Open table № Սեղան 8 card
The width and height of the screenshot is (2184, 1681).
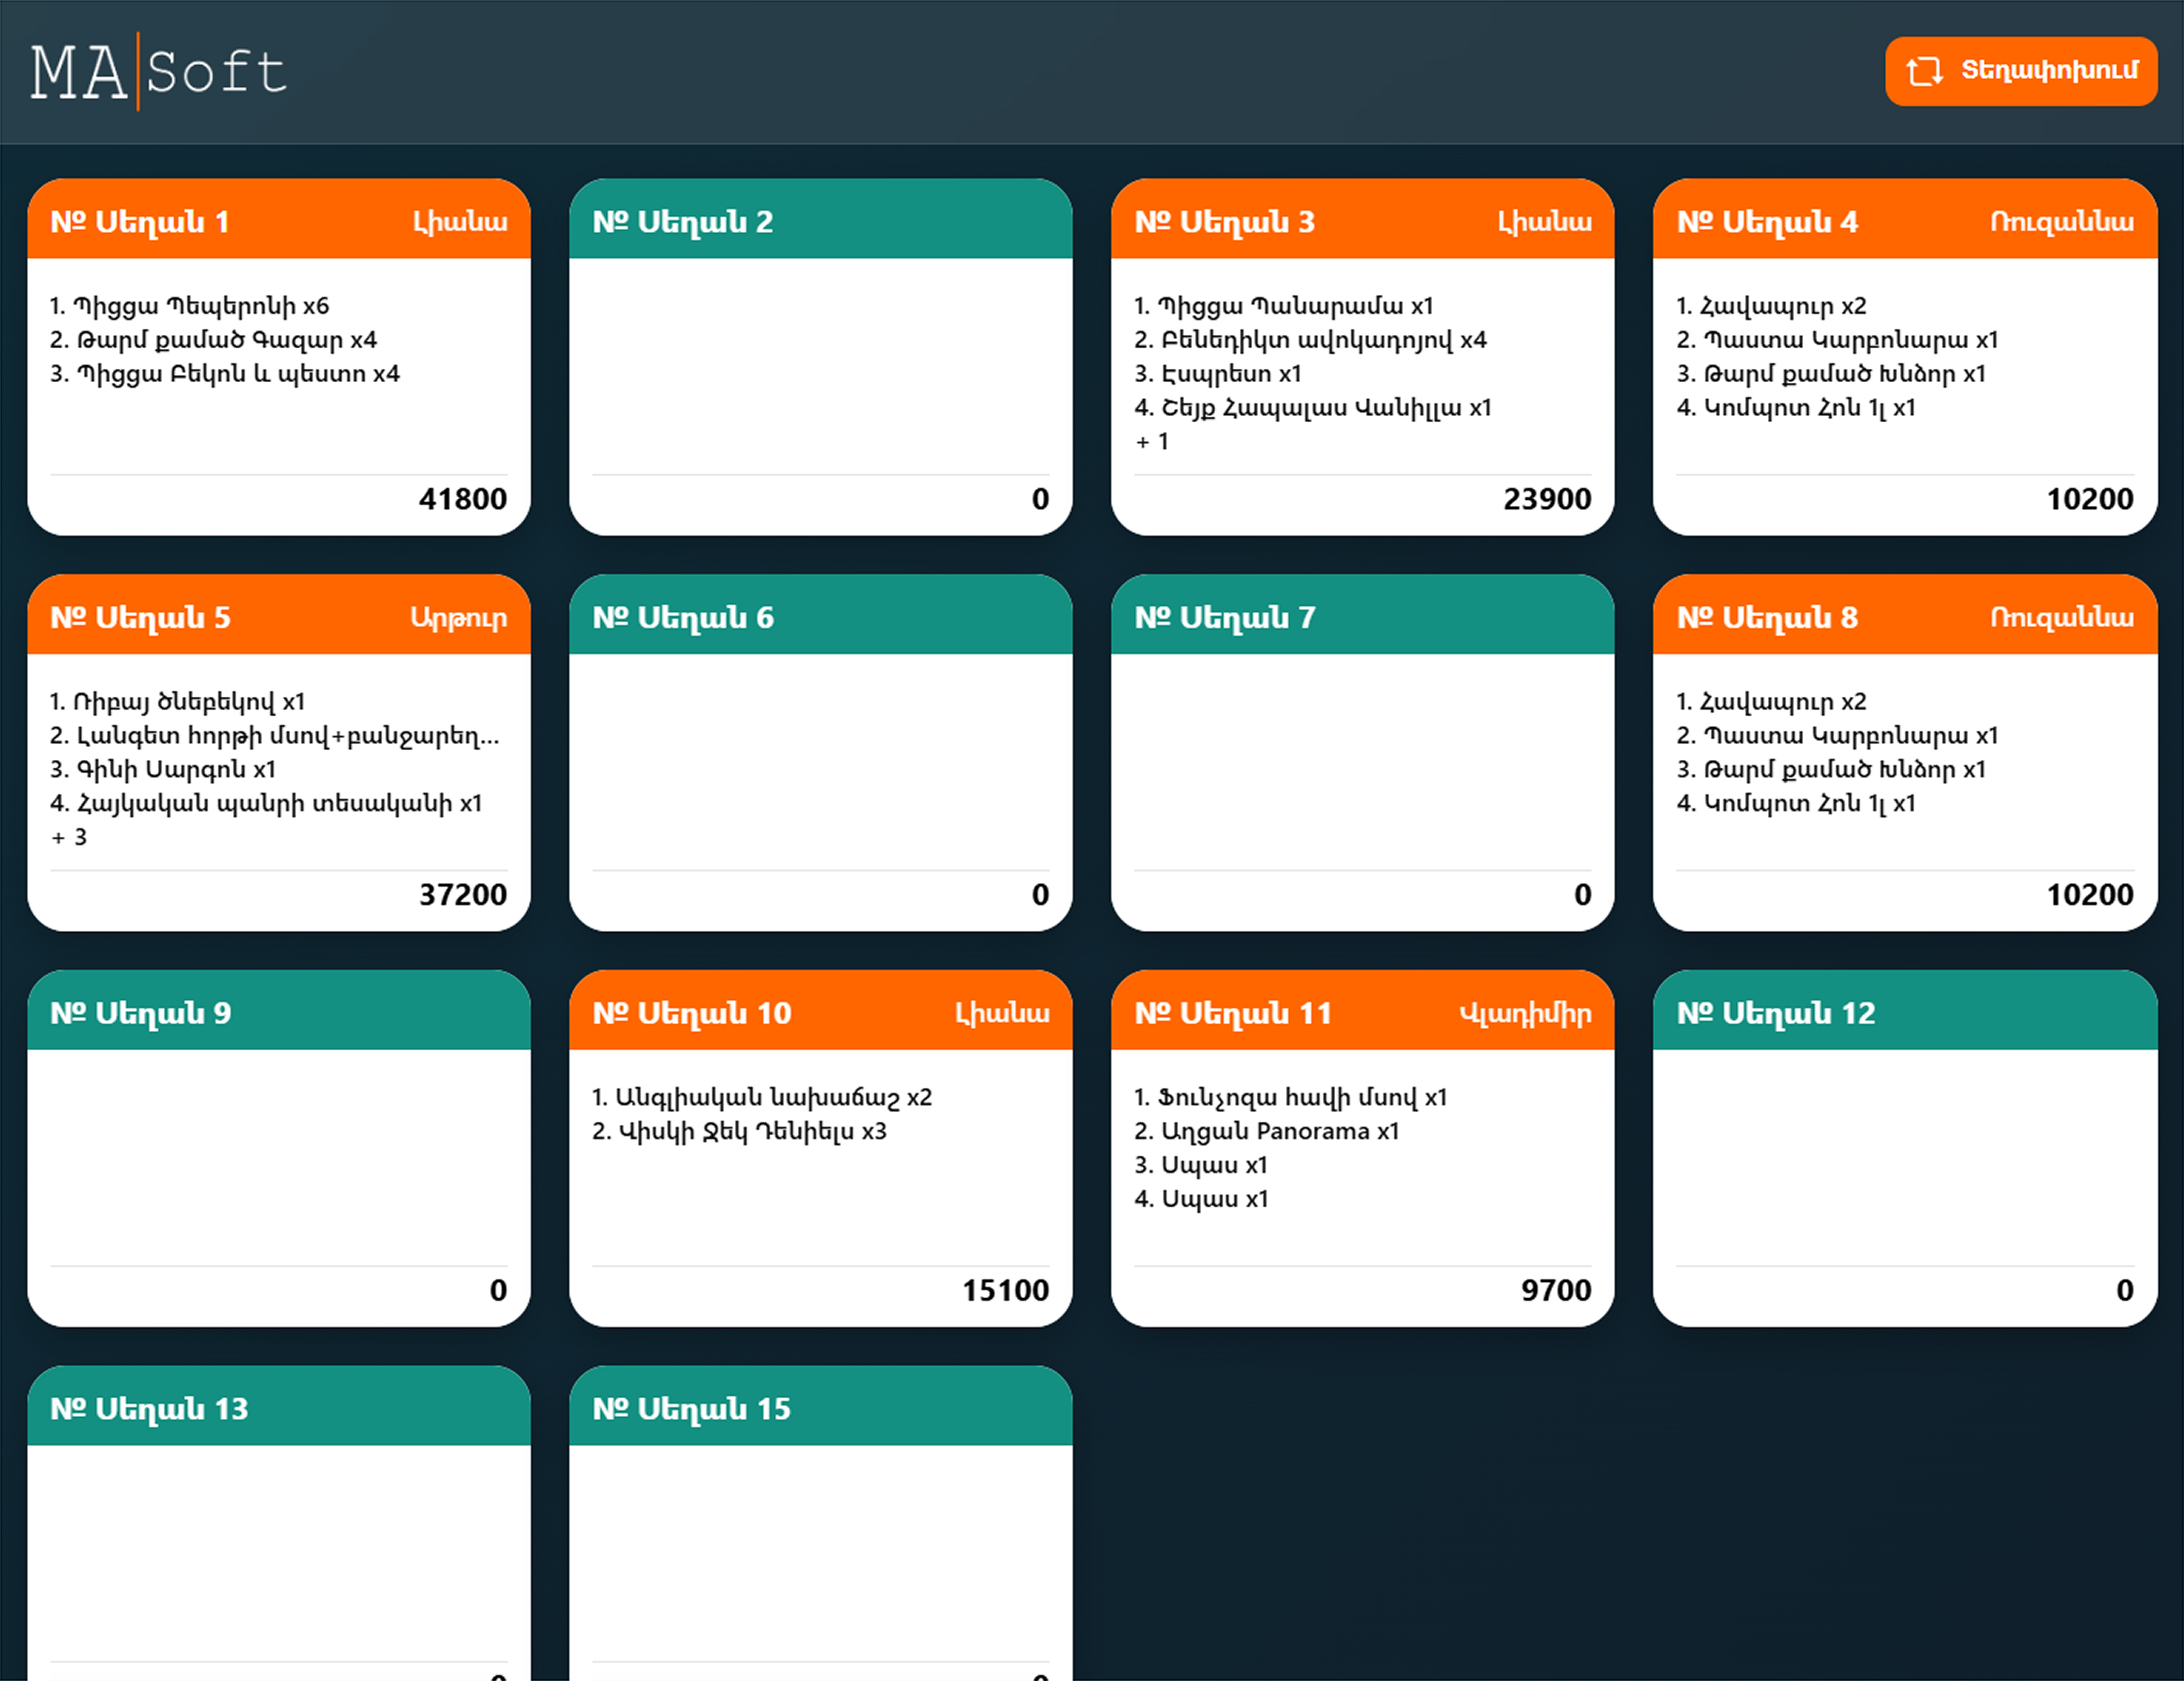tap(1905, 753)
